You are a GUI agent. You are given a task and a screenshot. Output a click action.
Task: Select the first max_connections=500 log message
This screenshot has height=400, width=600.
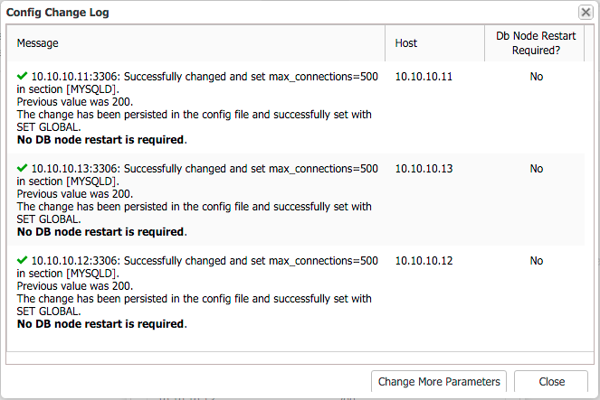197,108
